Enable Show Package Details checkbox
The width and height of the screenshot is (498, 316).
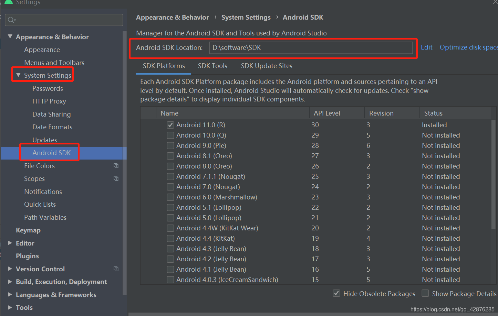(425, 293)
